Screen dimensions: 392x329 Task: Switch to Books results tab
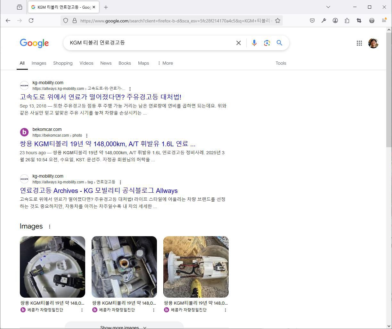(x=125, y=63)
